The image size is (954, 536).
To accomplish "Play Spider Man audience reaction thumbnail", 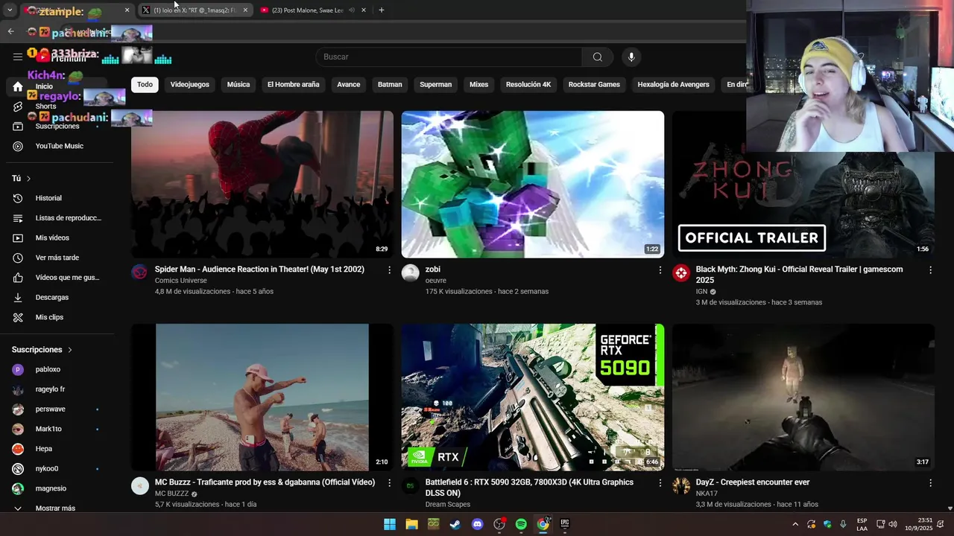I will [262, 184].
